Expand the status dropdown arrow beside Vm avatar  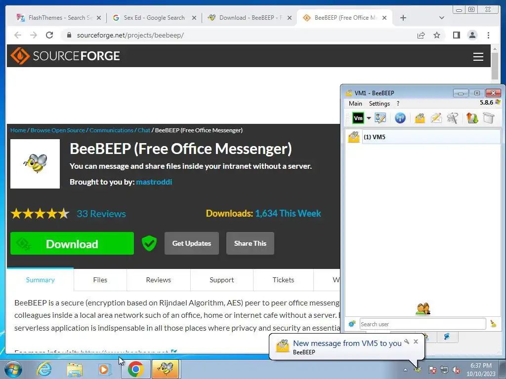click(x=369, y=118)
